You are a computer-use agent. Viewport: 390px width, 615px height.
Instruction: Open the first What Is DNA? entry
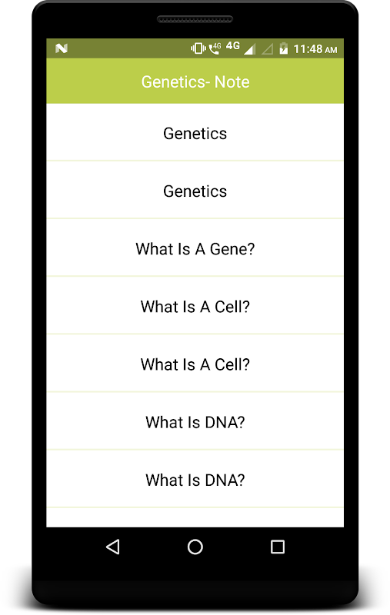pyautogui.click(x=195, y=421)
